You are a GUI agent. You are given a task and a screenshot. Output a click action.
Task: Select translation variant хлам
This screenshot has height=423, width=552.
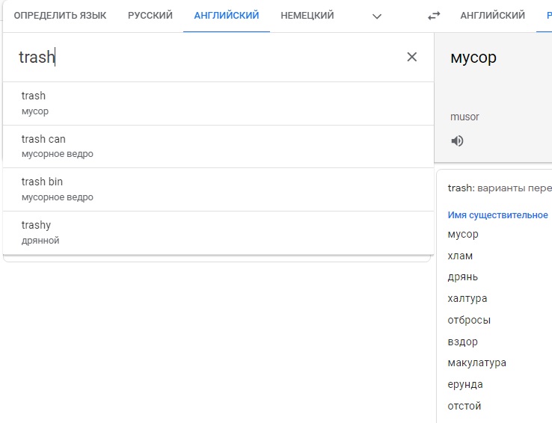coord(460,256)
